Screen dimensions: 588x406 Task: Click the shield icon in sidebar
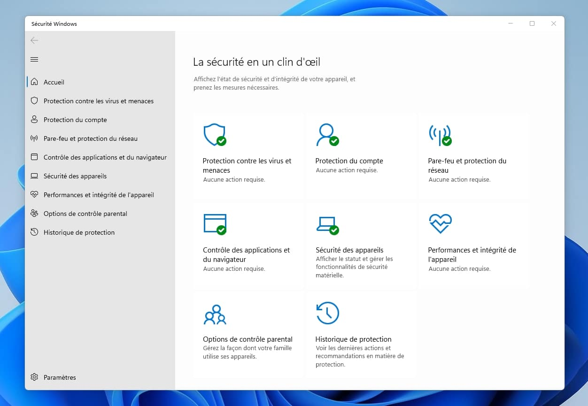click(x=34, y=100)
